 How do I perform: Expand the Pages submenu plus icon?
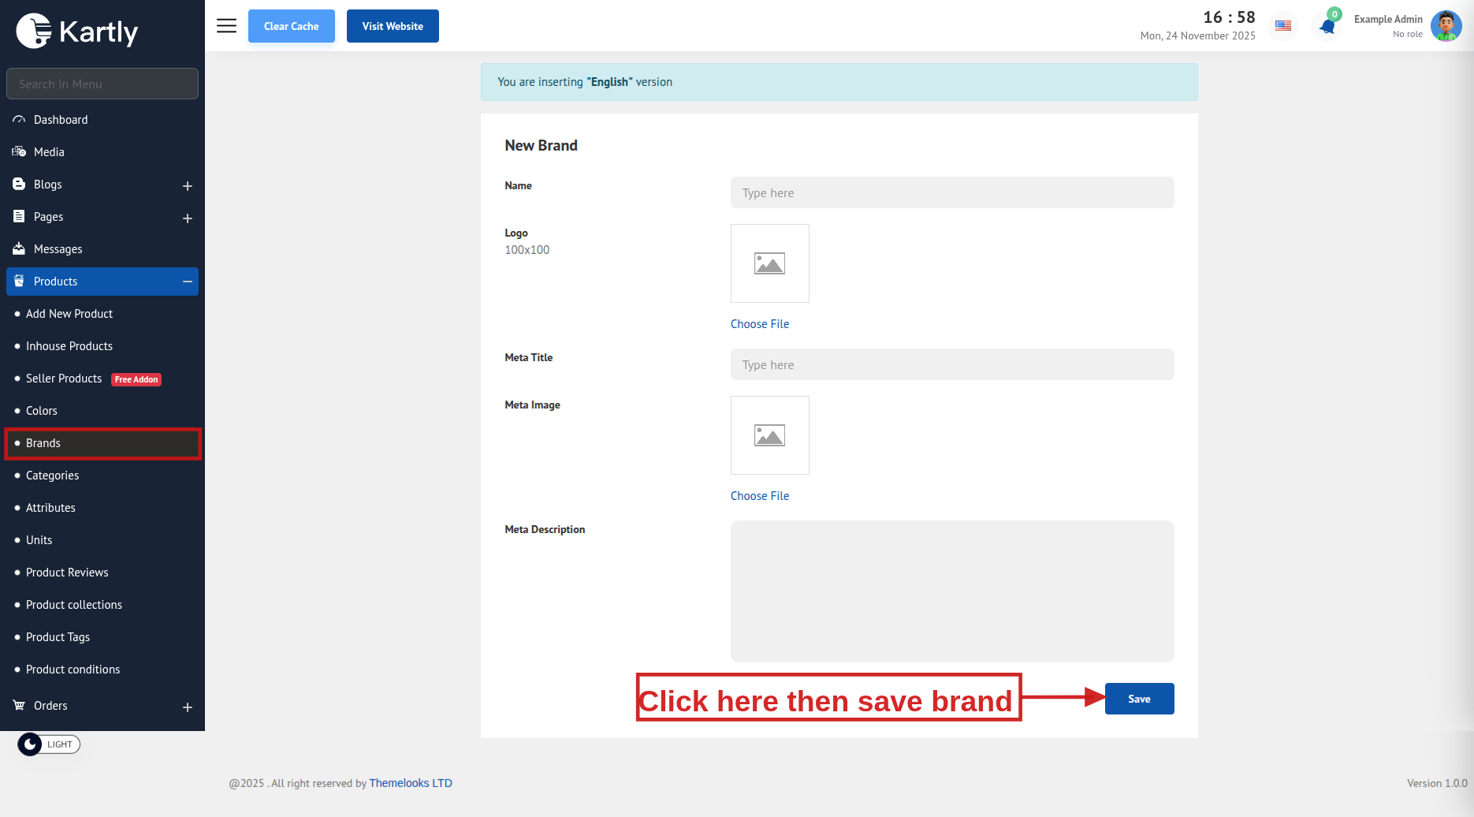(x=188, y=218)
